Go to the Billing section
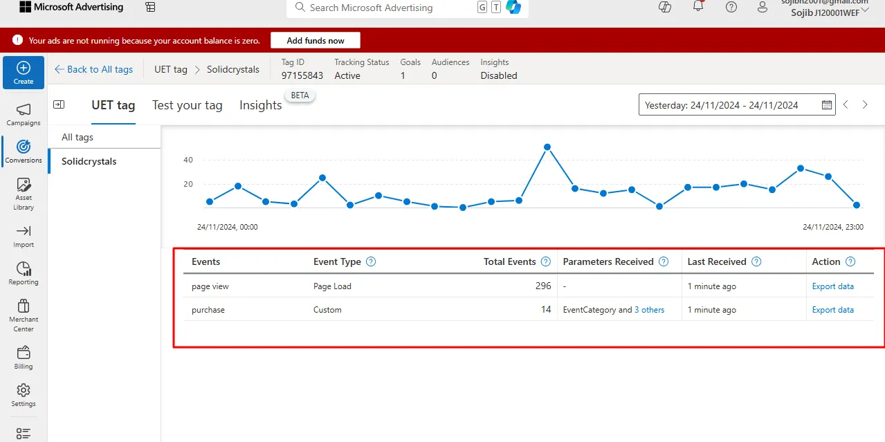The width and height of the screenshot is (885, 442). point(24,358)
